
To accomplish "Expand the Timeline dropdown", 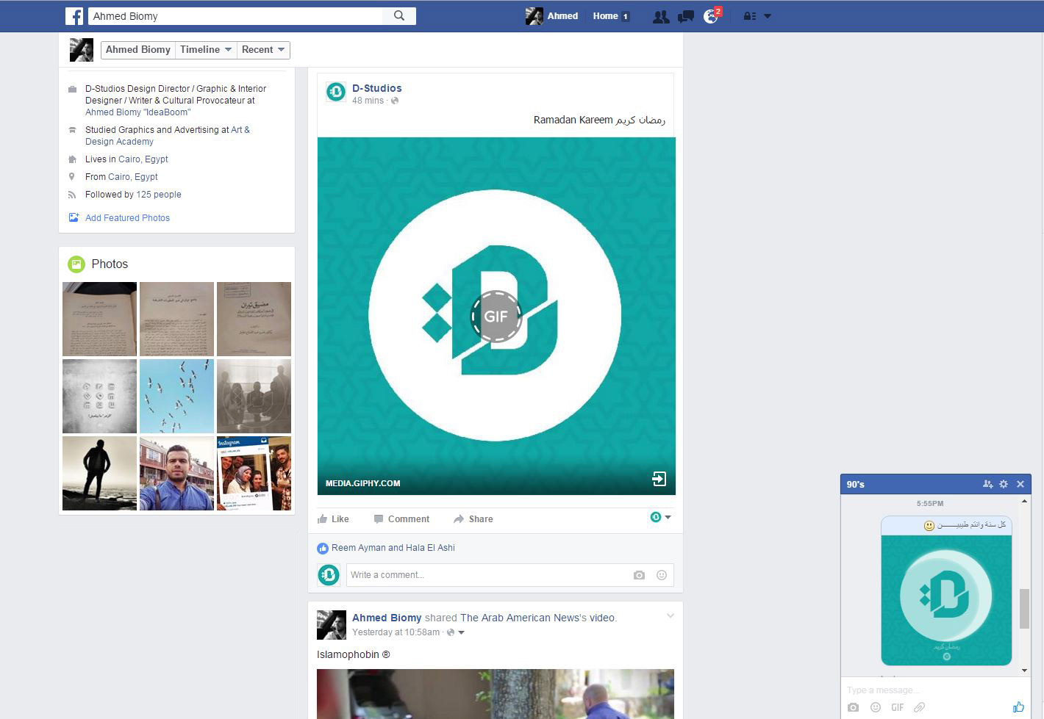I will [206, 50].
